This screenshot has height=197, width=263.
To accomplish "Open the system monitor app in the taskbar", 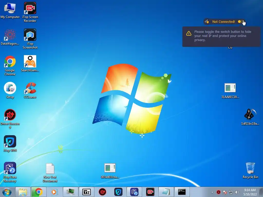I will (71, 192).
